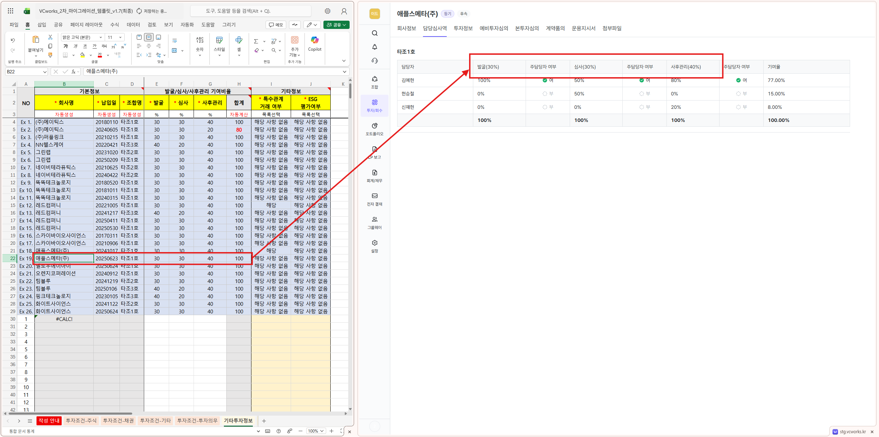This screenshot has height=437, width=879.
Task: Click the wrap text icon
Action: (175, 41)
